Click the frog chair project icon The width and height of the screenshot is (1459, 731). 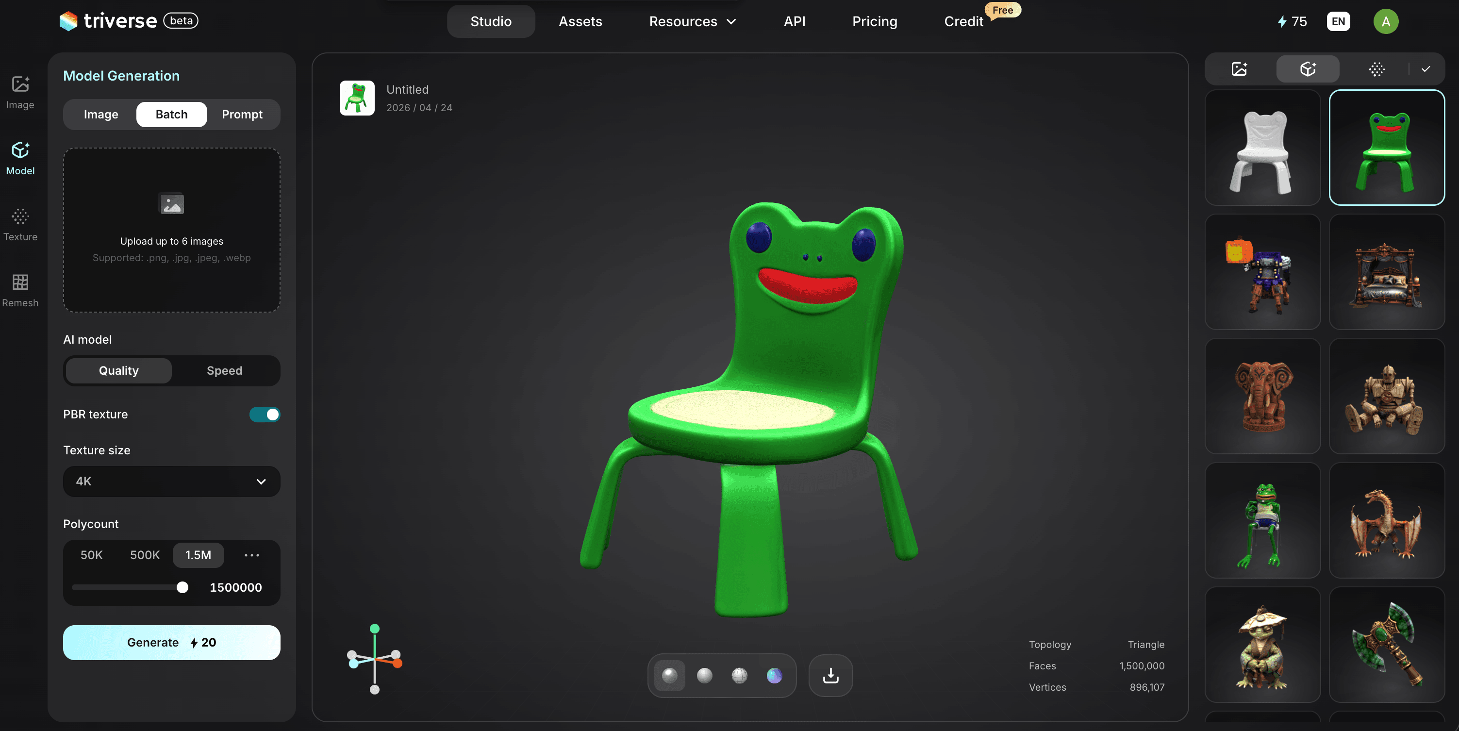pos(357,98)
